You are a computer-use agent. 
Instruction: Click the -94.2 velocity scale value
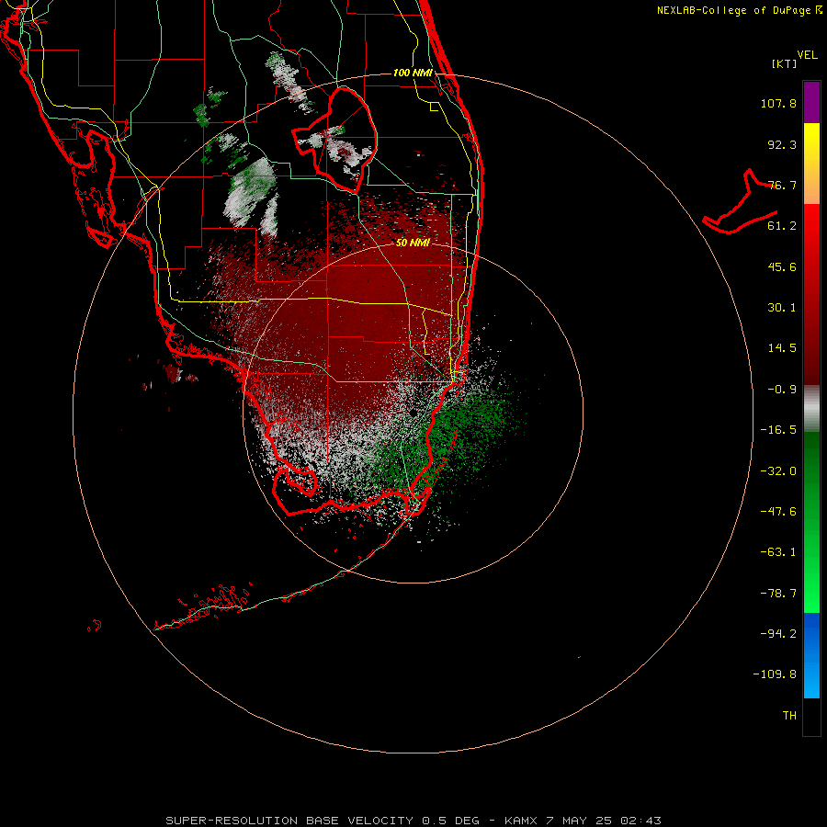[778, 633]
